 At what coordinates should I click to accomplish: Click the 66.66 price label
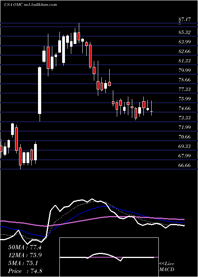click(185, 165)
